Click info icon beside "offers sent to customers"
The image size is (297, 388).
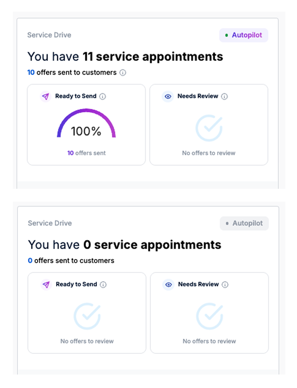click(x=123, y=73)
